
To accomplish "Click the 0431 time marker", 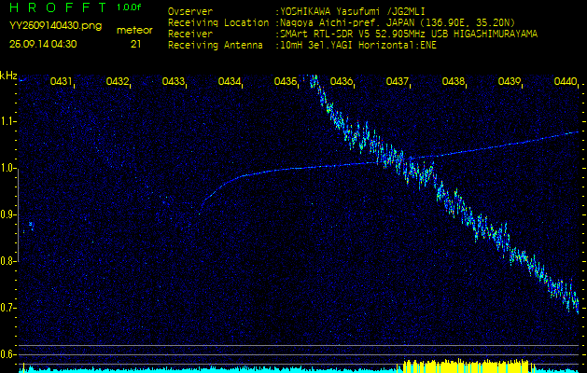I will [62, 82].
